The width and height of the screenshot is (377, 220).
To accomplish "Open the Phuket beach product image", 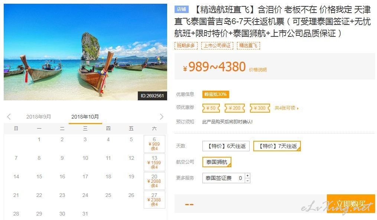I will click(x=85, y=52).
